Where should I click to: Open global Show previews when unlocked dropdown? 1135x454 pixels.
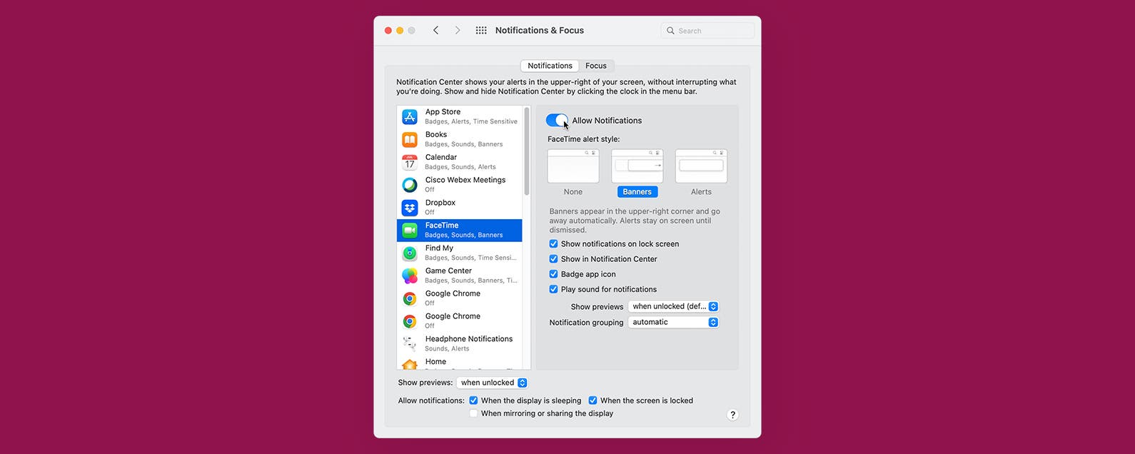coord(492,383)
